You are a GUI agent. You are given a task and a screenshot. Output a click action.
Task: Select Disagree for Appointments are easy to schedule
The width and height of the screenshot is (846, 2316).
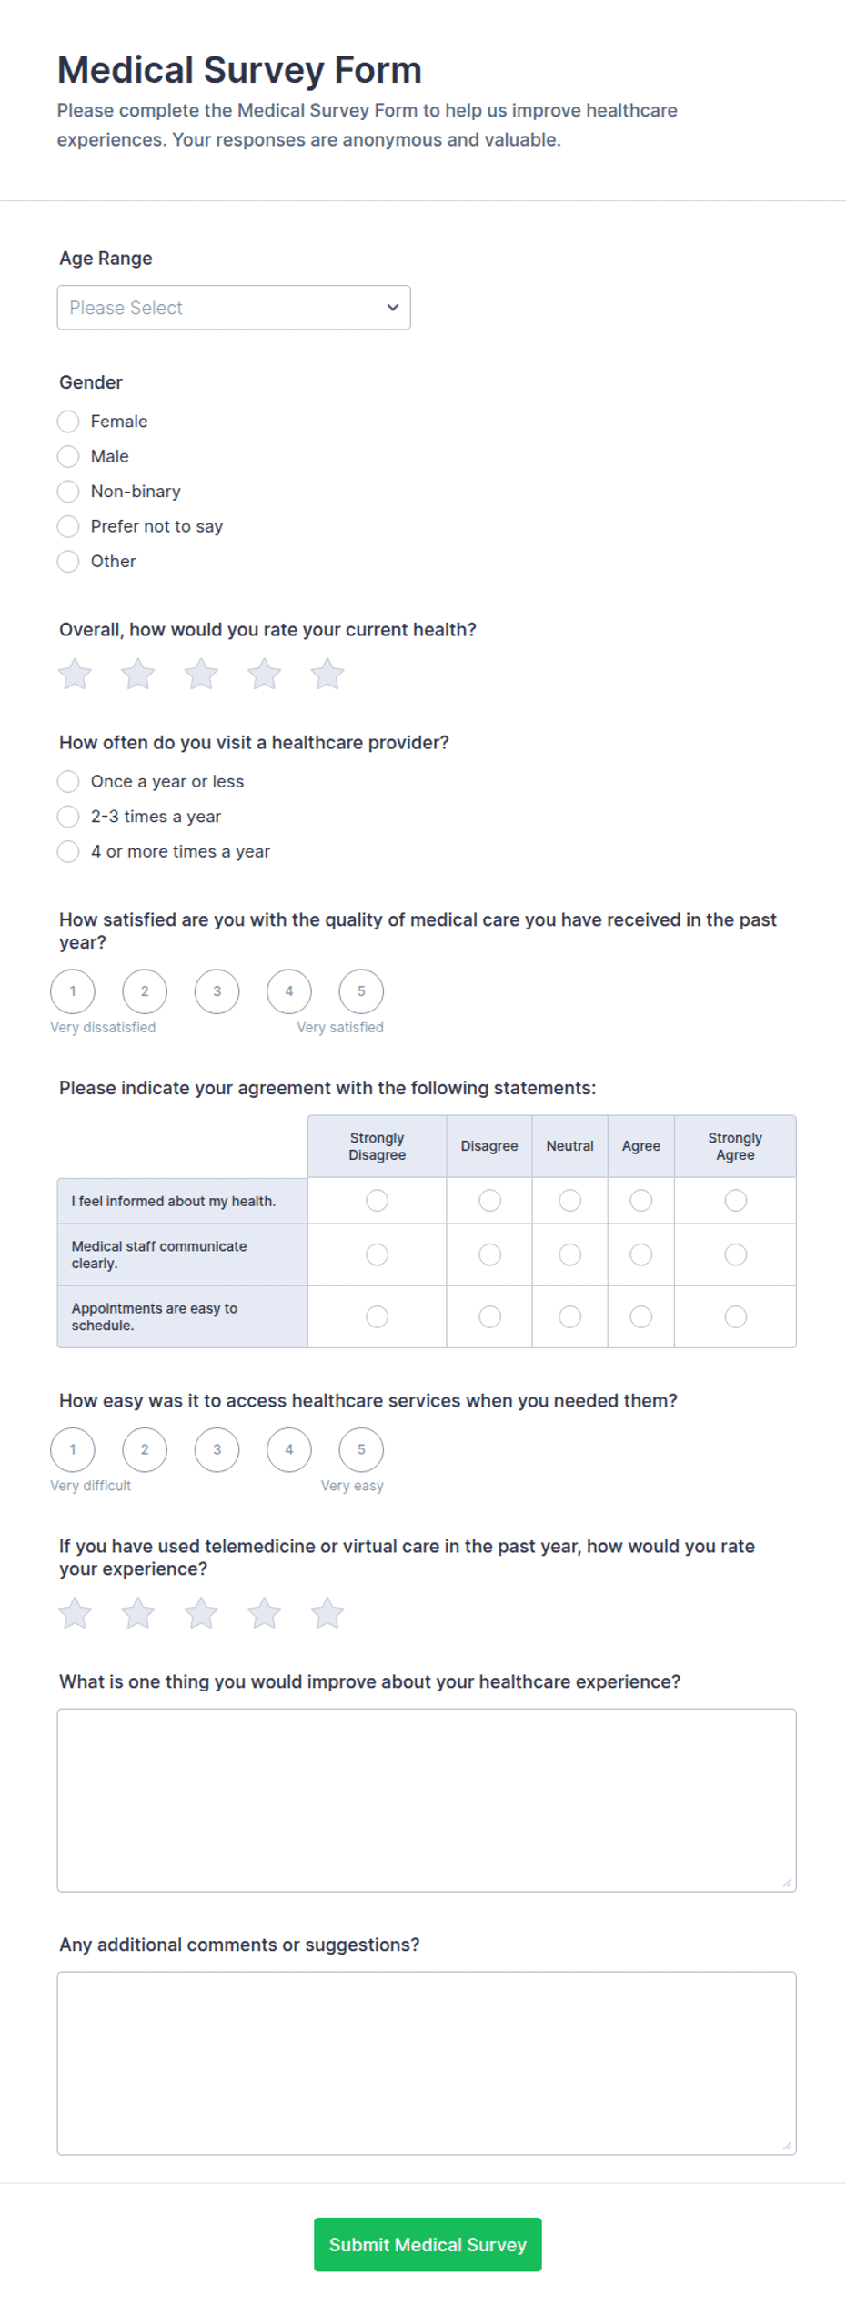[489, 1316]
